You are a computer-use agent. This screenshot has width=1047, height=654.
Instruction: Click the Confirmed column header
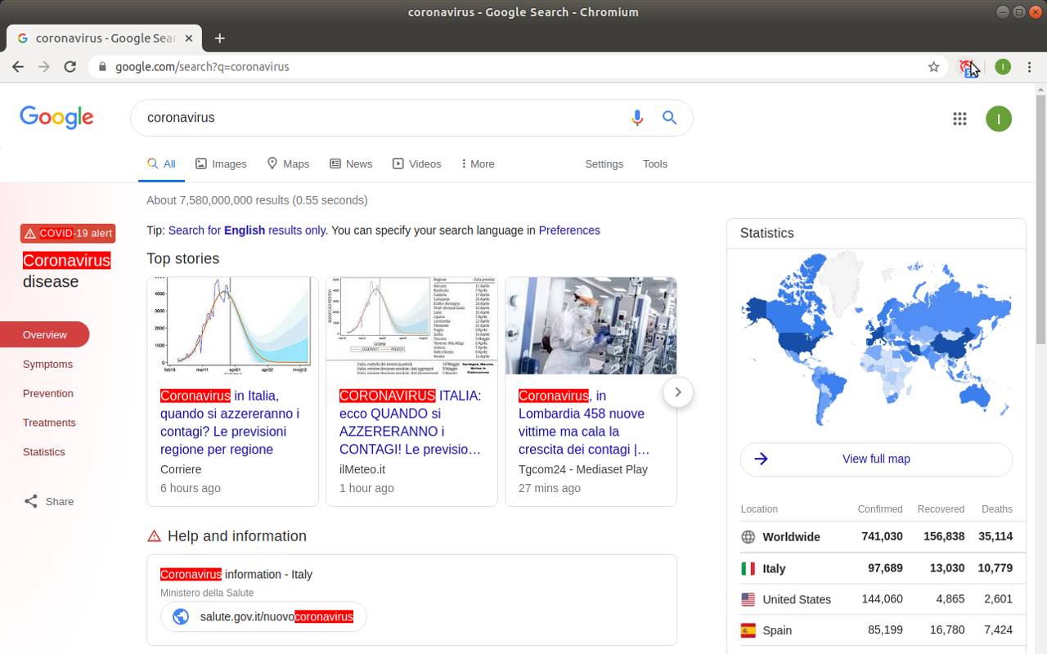[x=880, y=509]
